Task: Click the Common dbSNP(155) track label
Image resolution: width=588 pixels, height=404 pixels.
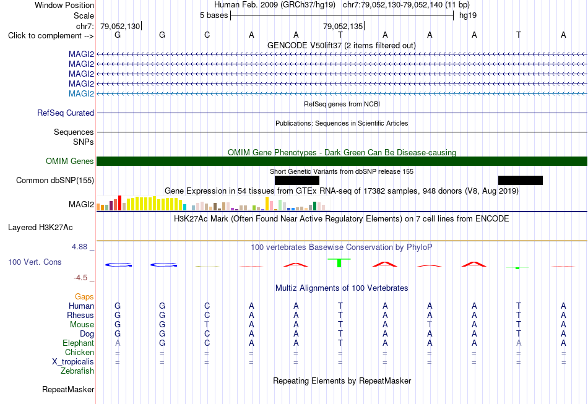Action: (x=55, y=180)
